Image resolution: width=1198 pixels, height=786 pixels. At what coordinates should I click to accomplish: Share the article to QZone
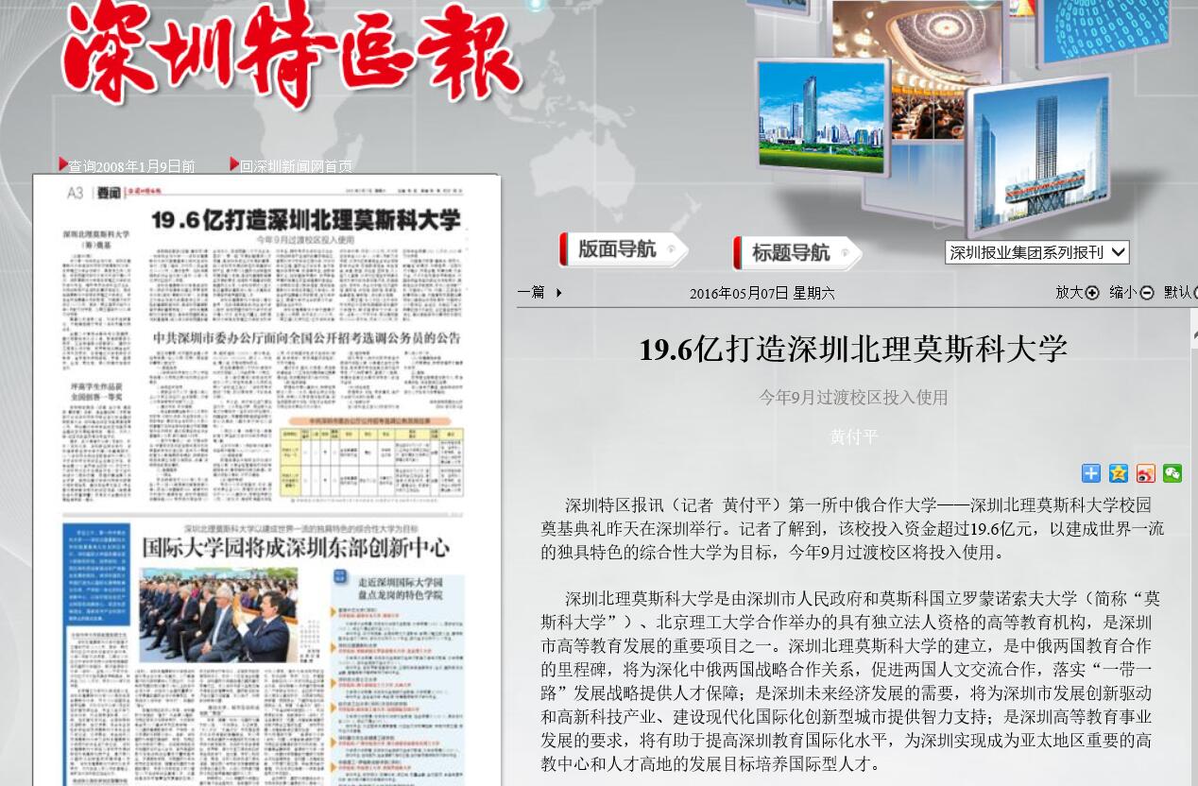click(x=1118, y=473)
